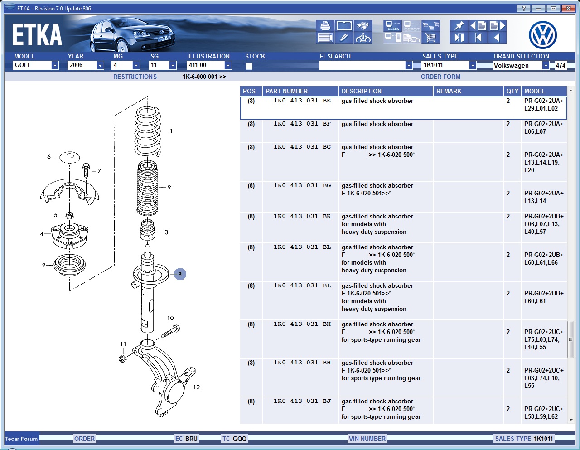Click the DEPOT icon
Image resolution: width=580 pixels, height=450 pixels.
[411, 26]
